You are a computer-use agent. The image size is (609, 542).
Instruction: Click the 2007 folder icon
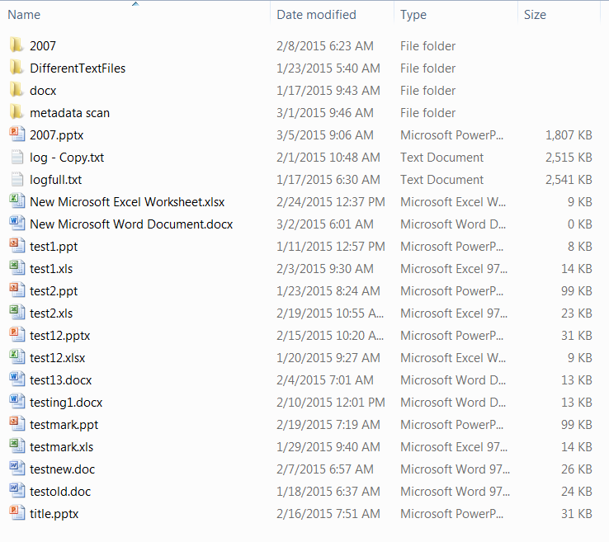click(x=16, y=46)
